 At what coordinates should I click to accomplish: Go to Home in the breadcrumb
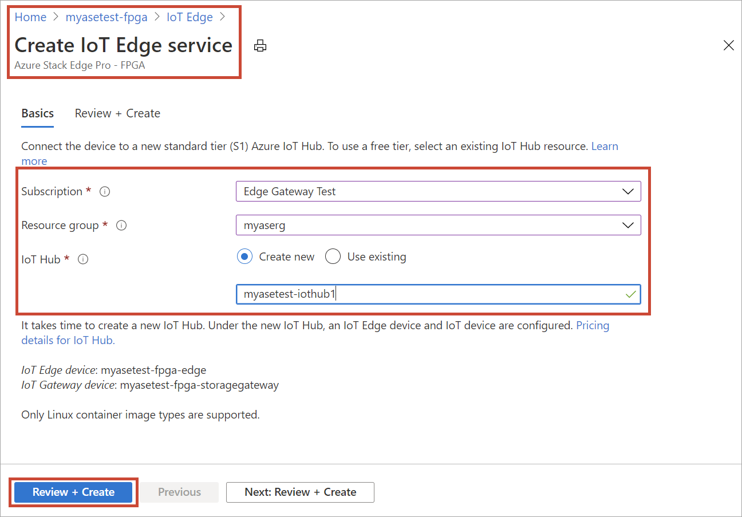pos(30,17)
